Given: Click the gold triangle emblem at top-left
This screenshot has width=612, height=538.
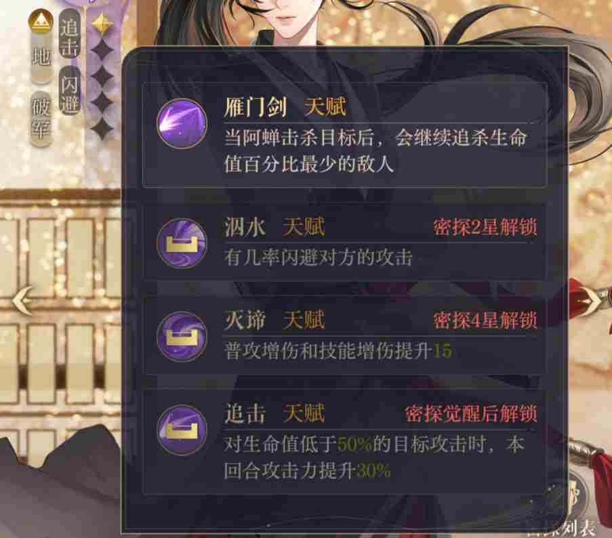Looking at the screenshot, I should [41, 21].
